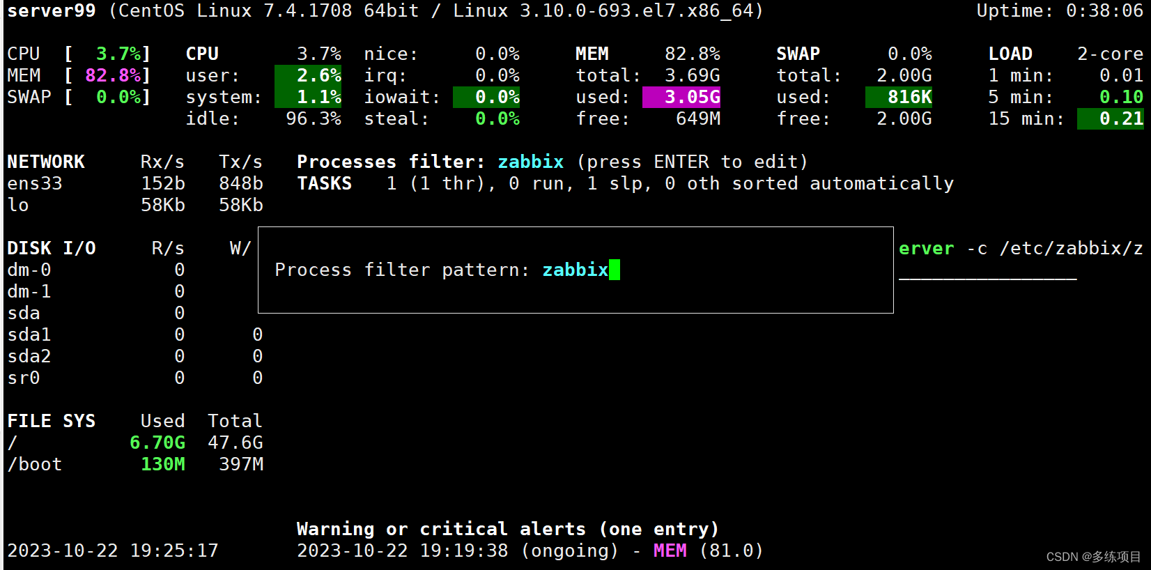Click the CPU idle value 96.3%
1151x570 pixels.
coord(314,118)
